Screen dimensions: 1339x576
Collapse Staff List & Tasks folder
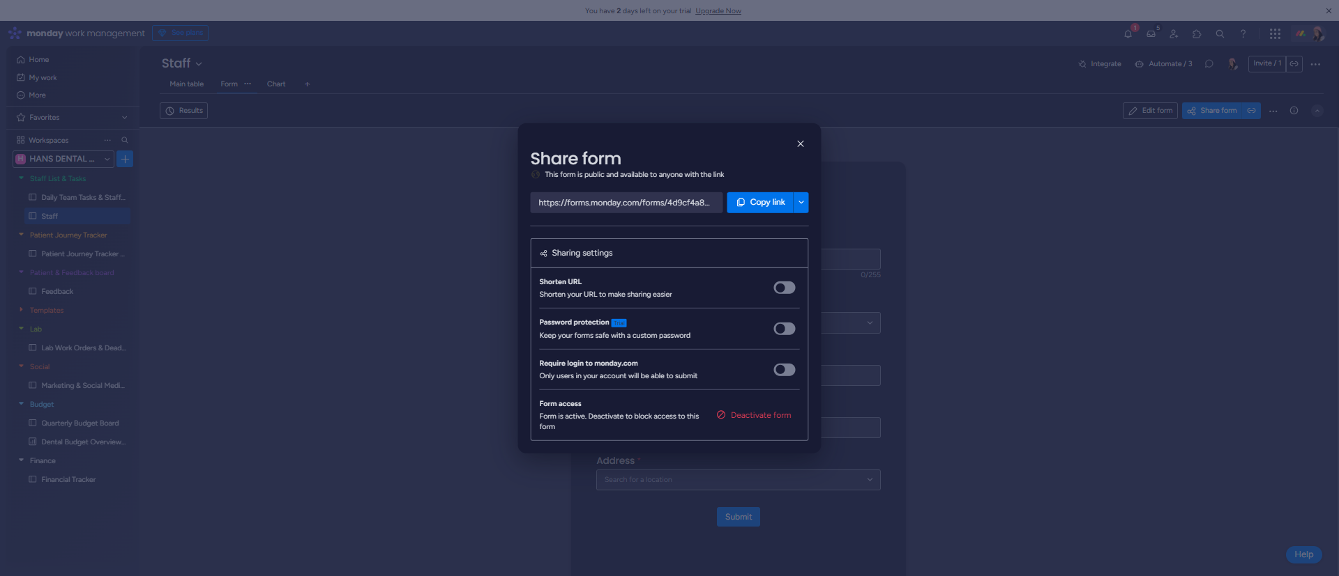click(x=21, y=178)
